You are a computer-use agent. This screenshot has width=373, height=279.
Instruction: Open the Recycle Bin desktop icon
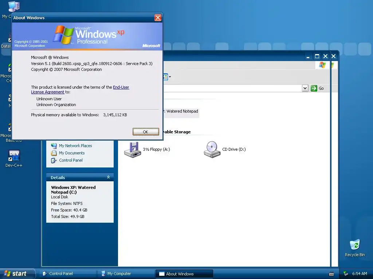pos(355,248)
